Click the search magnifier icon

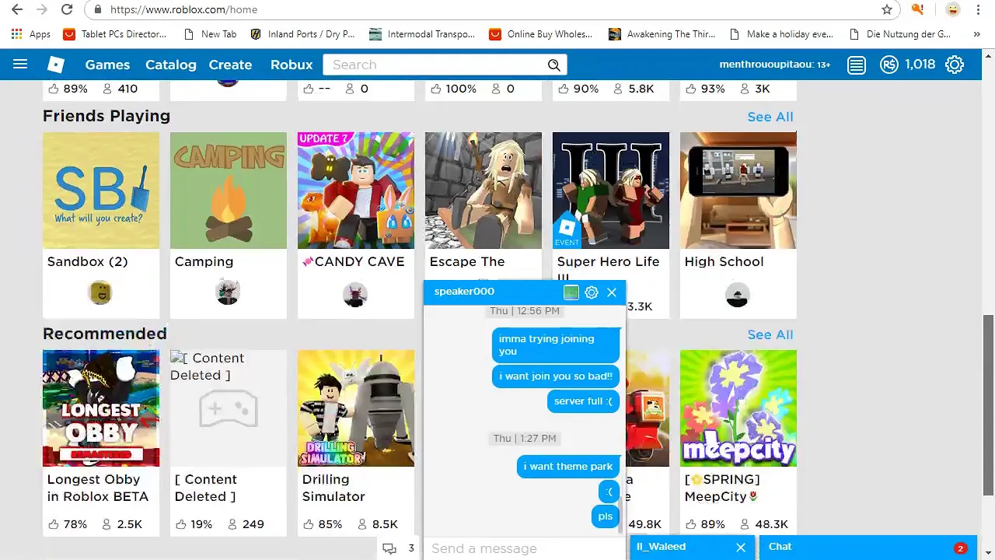tap(553, 65)
